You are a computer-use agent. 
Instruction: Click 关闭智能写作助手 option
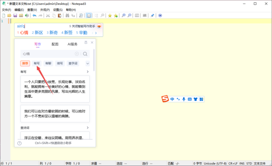point(82,26)
